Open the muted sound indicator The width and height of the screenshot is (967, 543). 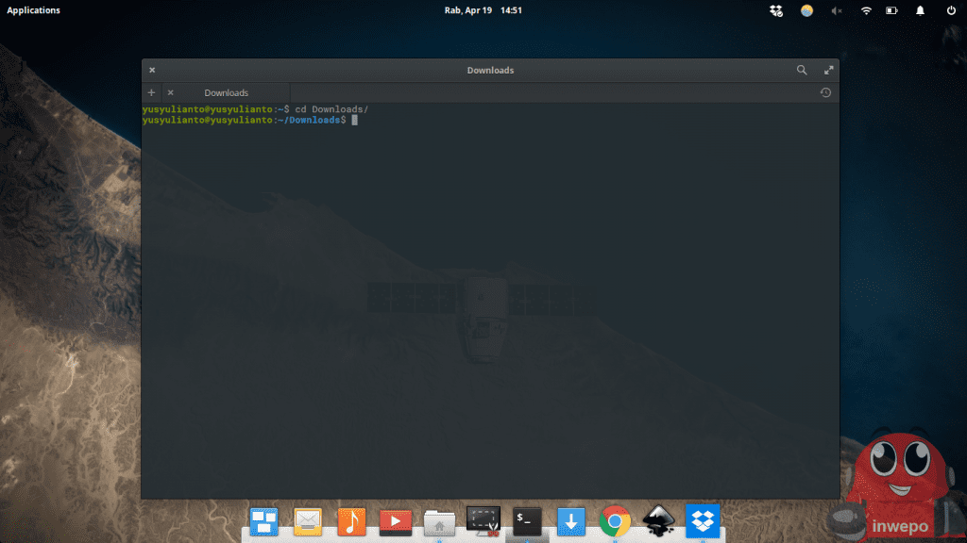click(836, 10)
